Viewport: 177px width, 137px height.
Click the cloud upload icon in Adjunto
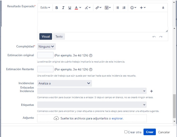pos(56,119)
